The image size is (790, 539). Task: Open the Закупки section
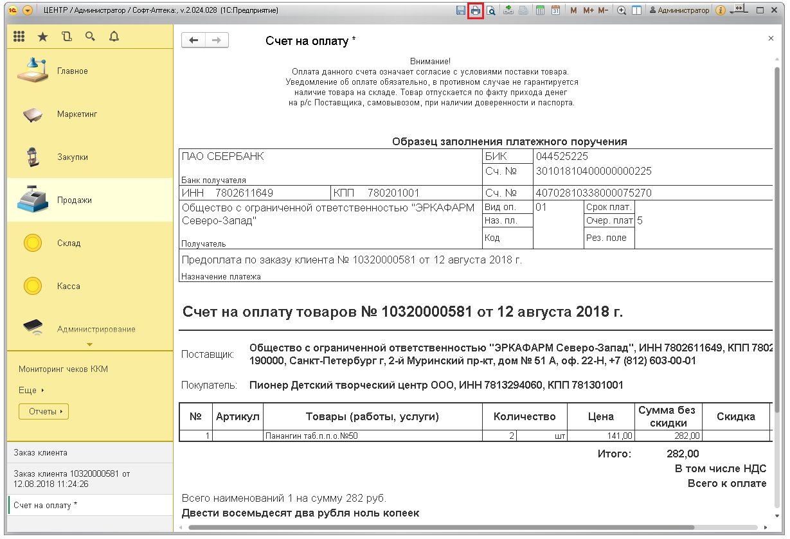click(72, 157)
